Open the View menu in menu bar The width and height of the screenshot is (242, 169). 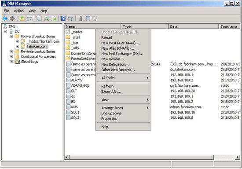click(32, 11)
